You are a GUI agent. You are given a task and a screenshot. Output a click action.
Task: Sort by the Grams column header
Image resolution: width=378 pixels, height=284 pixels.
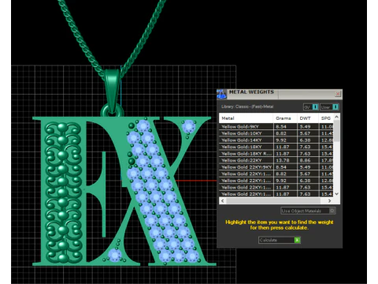click(x=285, y=118)
